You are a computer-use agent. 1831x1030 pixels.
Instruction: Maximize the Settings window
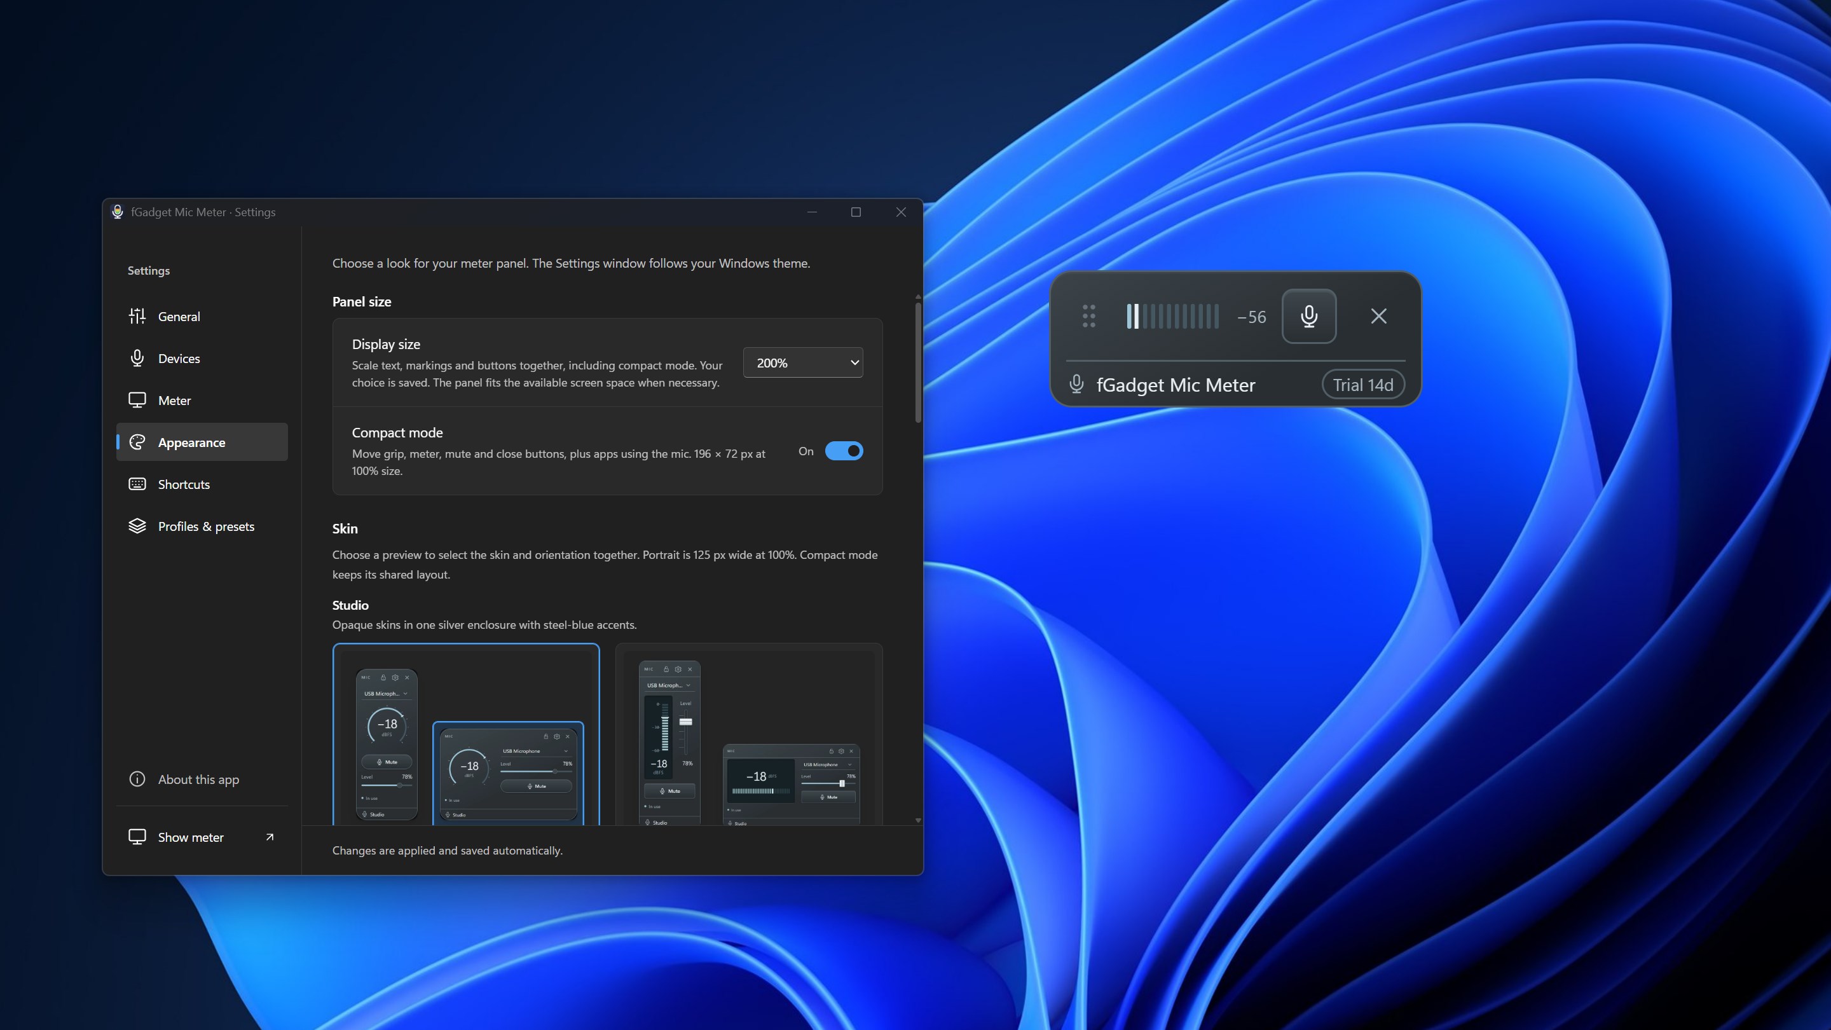[856, 212]
